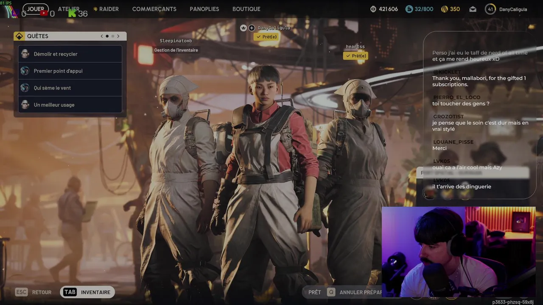Click heartss's Prêt(e) ready badge
The height and width of the screenshot is (305, 543).
pyautogui.click(x=355, y=55)
